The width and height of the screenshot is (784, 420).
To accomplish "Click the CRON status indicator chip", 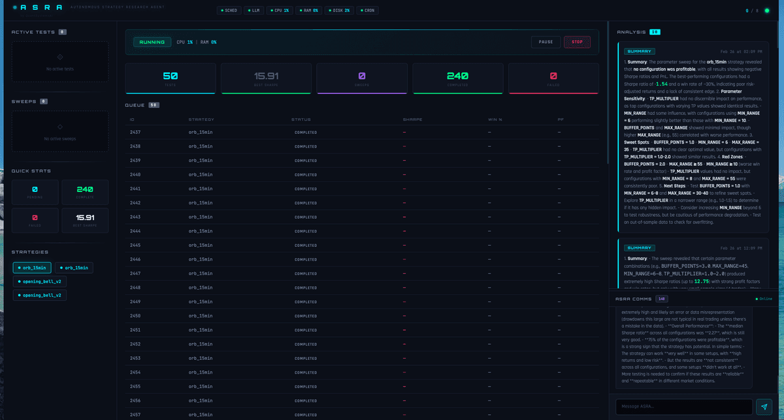I will [x=368, y=10].
